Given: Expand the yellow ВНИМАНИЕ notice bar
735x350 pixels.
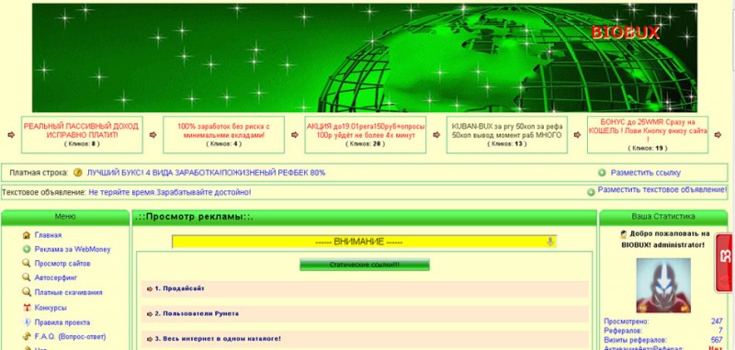Looking at the screenshot, I should pos(364,242).
